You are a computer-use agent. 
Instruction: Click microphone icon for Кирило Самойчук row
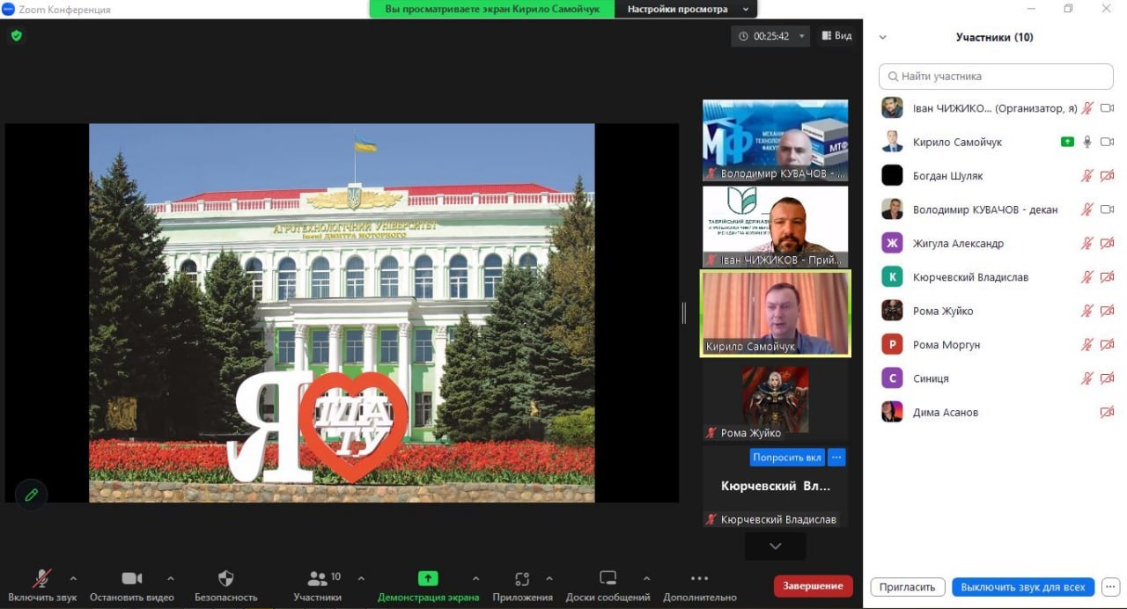[1087, 142]
